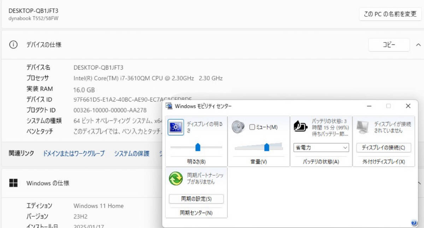
Task: Click the Windows logo beside Windows の仕様
Action: tap(13, 183)
